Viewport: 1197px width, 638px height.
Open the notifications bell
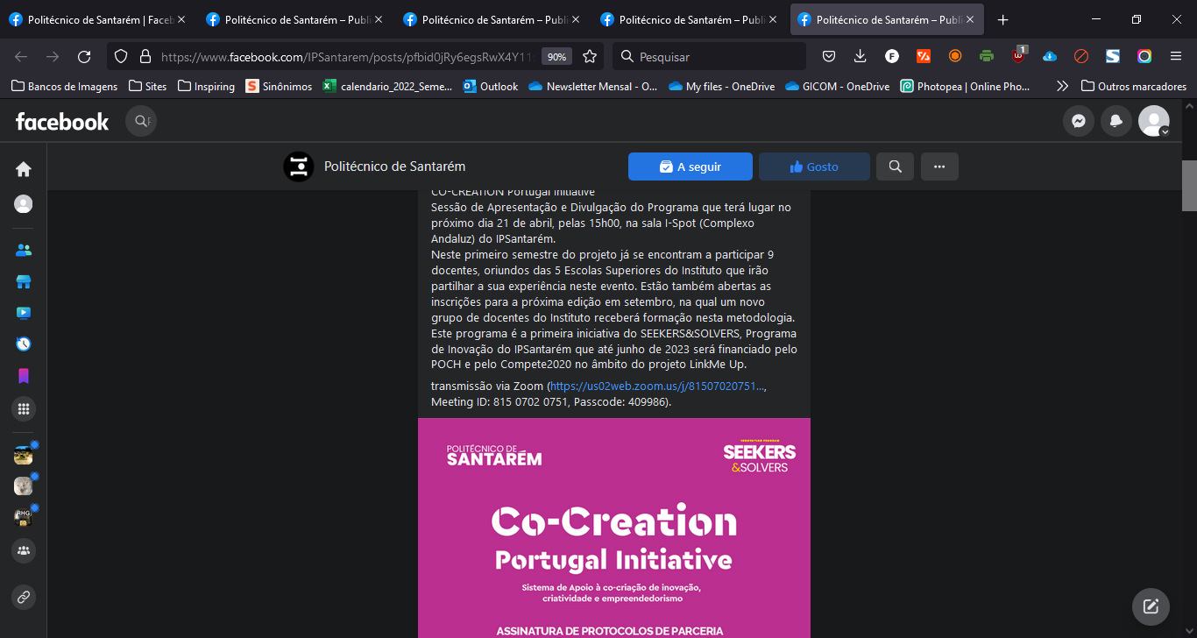1116,122
